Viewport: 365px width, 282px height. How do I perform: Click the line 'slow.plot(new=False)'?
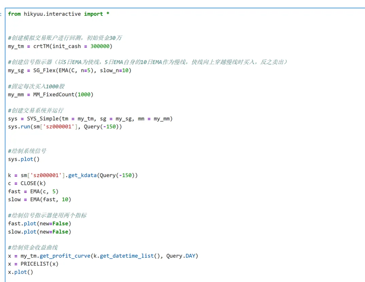tap(40, 232)
